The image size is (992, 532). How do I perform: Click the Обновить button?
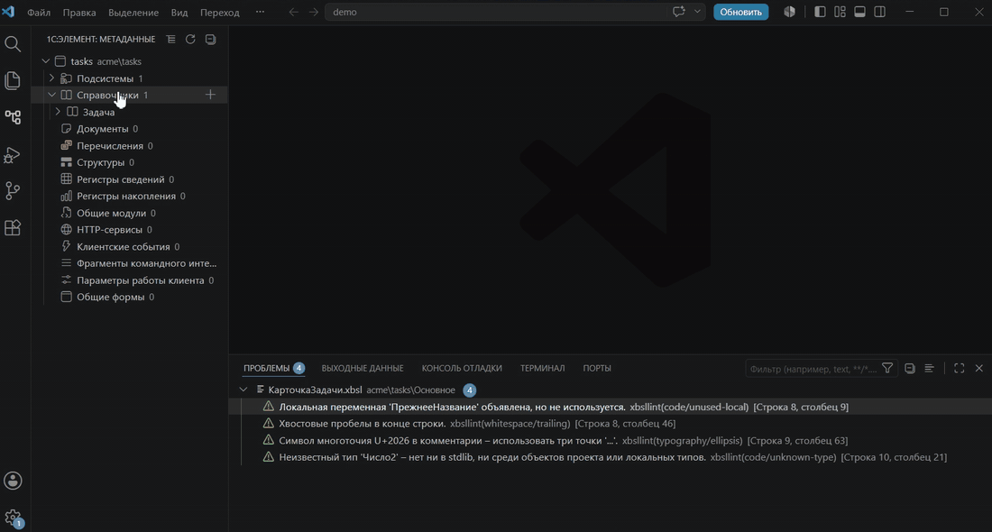(740, 12)
